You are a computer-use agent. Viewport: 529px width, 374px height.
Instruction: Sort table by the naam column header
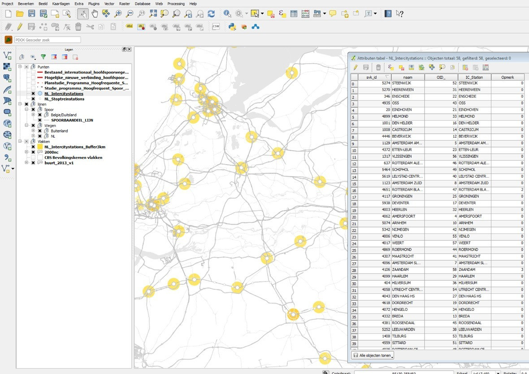click(x=408, y=77)
